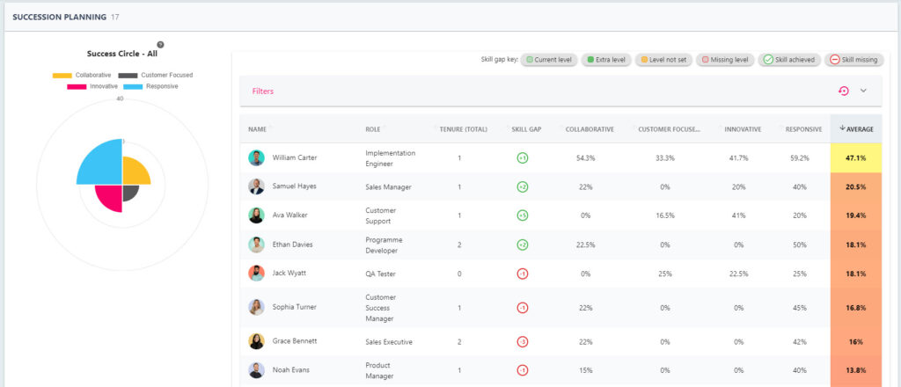Click the Skill missing key chip
This screenshot has height=387, width=901.
click(853, 60)
